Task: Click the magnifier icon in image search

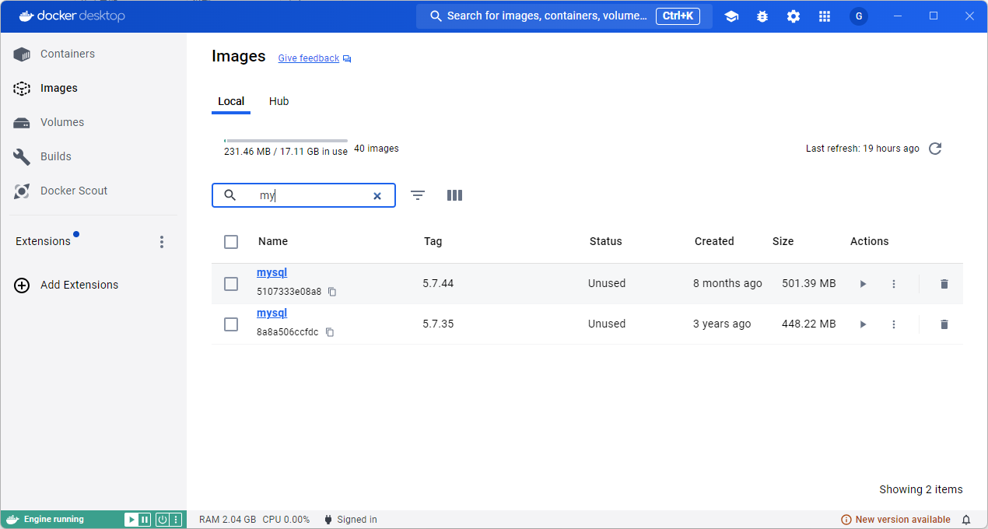Action: [229, 195]
